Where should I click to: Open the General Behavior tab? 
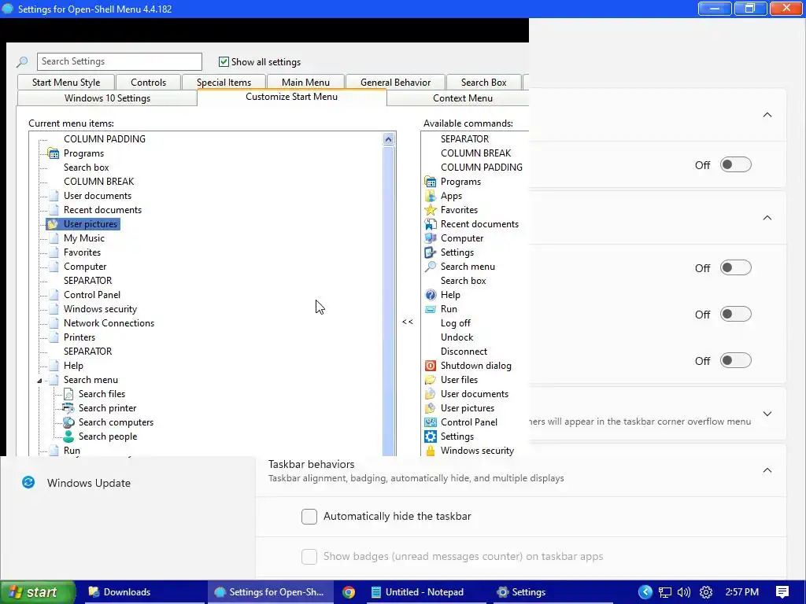[x=395, y=82]
